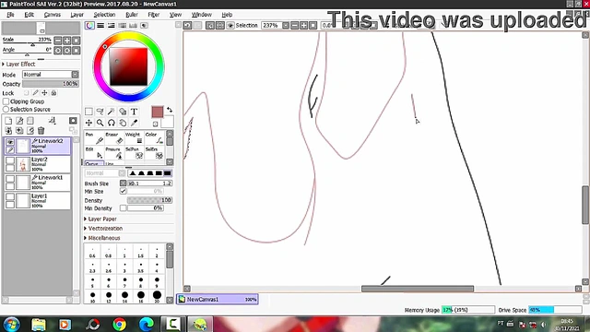Choose the Eraser linework tool
Screen dimensions: 590x332
pyautogui.click(x=114, y=137)
